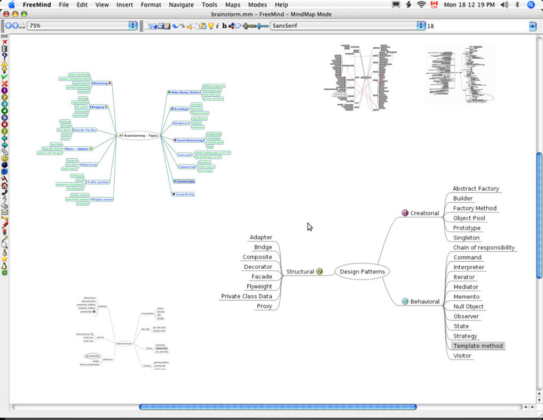Click the Singleton node
Screen dimensions: 543x420
pyautogui.click(x=466, y=238)
